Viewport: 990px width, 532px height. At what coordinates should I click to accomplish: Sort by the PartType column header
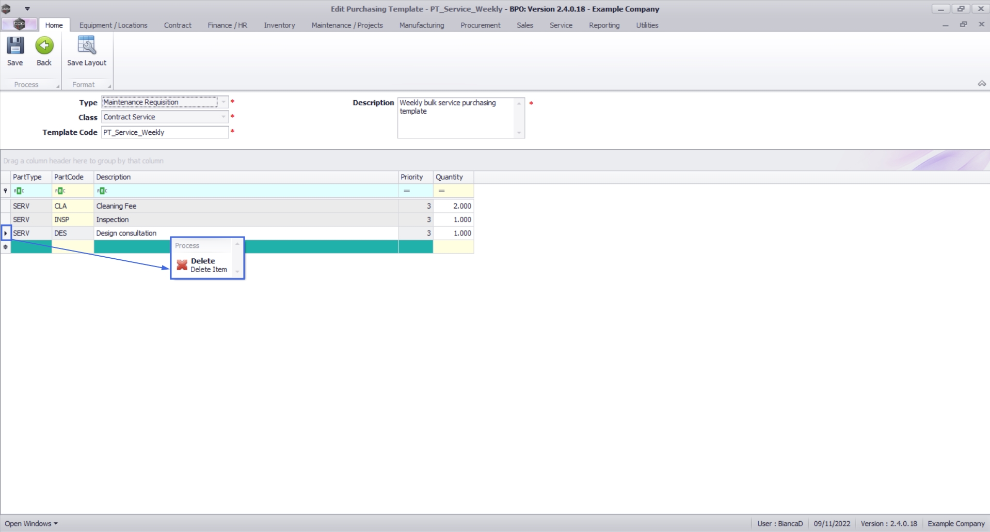tap(31, 177)
